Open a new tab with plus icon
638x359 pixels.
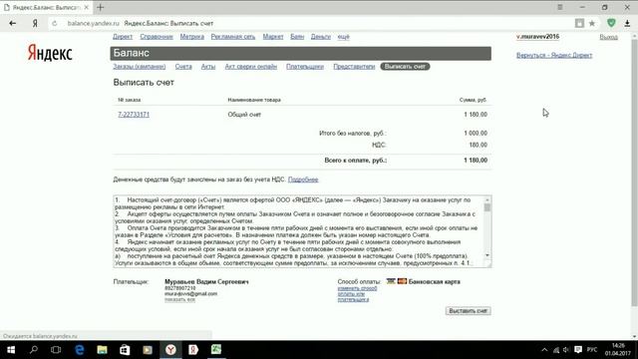click(101, 7)
